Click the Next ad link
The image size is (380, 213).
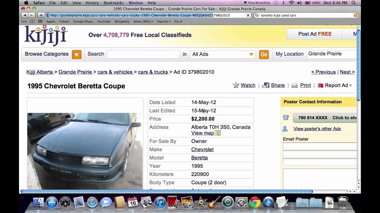click(x=347, y=72)
